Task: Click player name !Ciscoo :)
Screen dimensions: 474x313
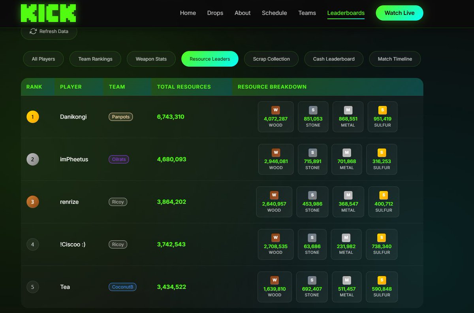Action: (73, 244)
